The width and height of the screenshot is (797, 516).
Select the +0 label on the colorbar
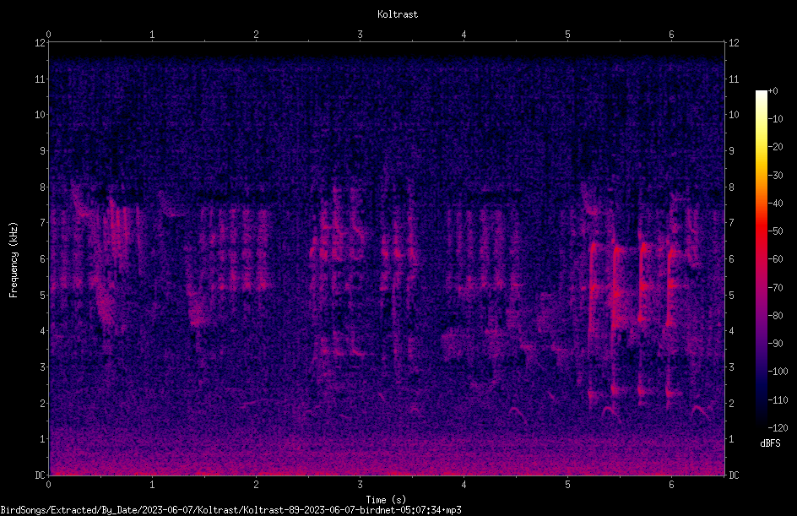pyautogui.click(x=773, y=91)
